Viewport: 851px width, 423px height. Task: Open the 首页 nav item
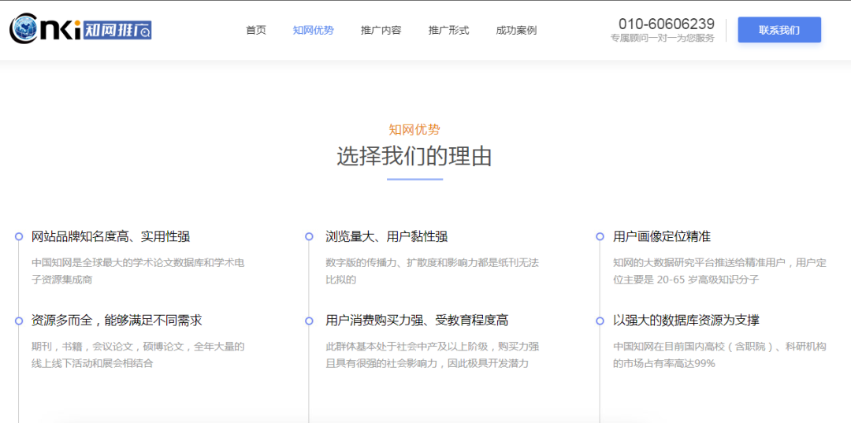coord(256,31)
